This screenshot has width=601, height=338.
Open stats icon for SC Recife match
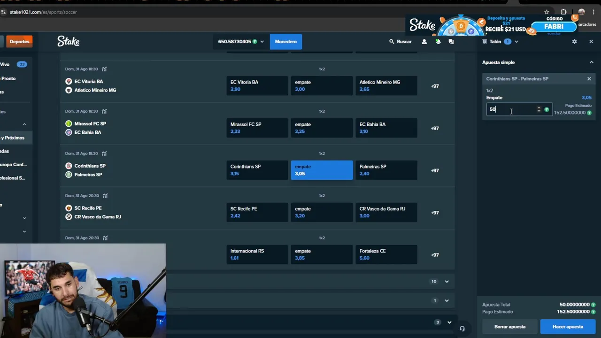pyautogui.click(x=105, y=196)
